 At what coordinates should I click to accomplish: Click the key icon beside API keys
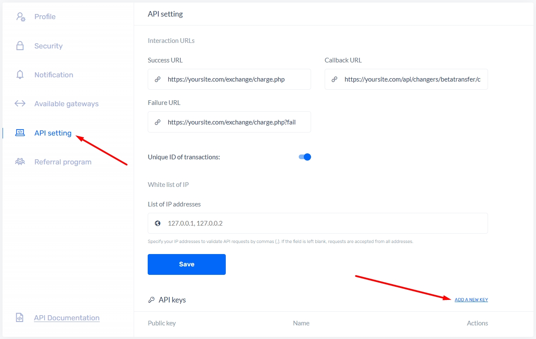point(152,300)
